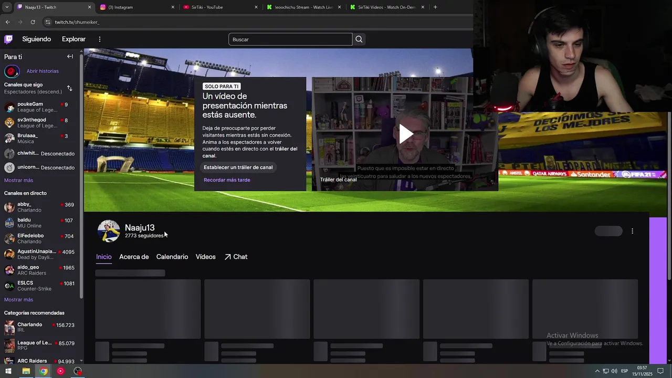Open League of Le... RPG category
Image resolution: width=672 pixels, height=378 pixels.
[x=40, y=345]
